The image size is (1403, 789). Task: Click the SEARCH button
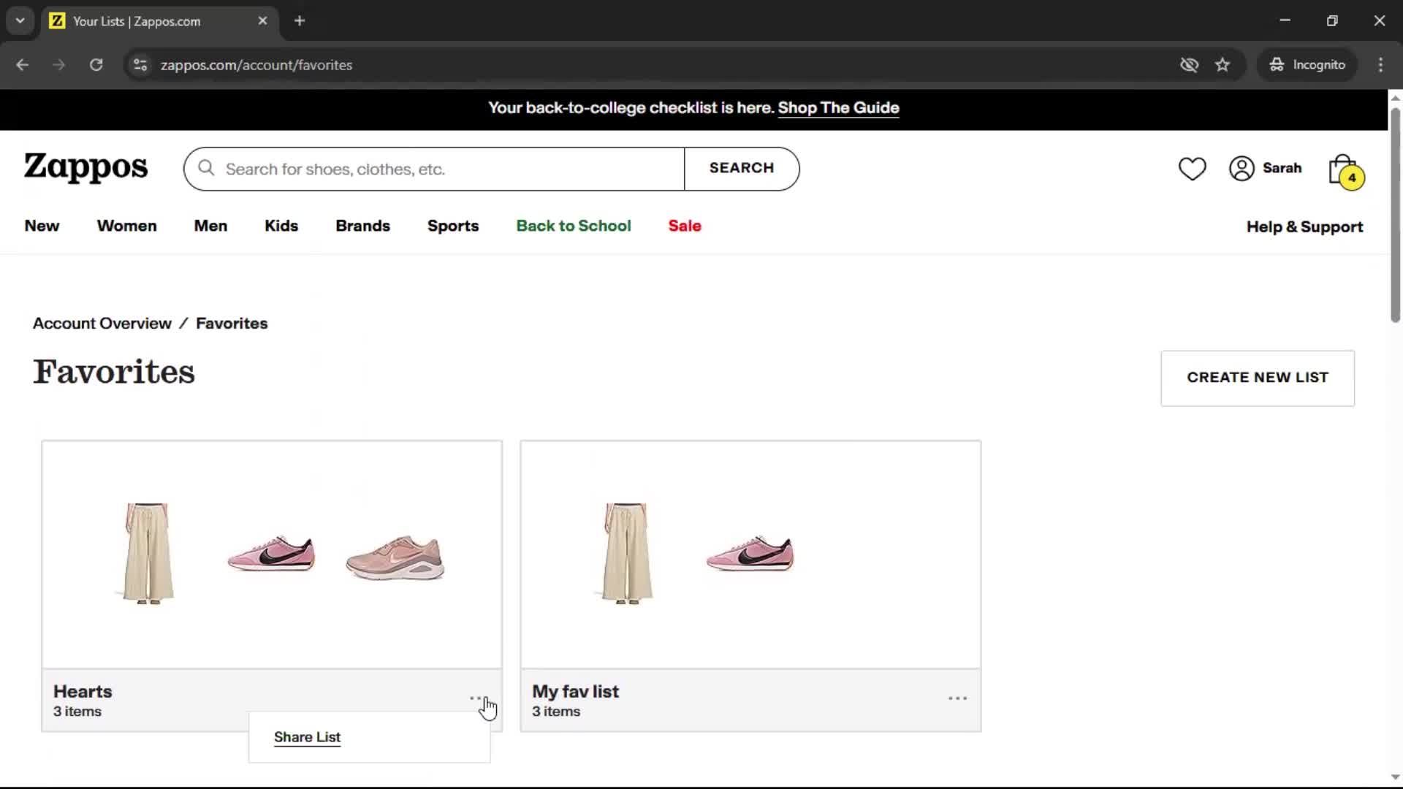742,169
